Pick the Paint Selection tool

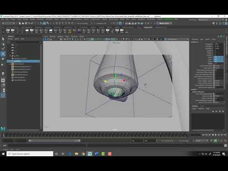click(3, 48)
